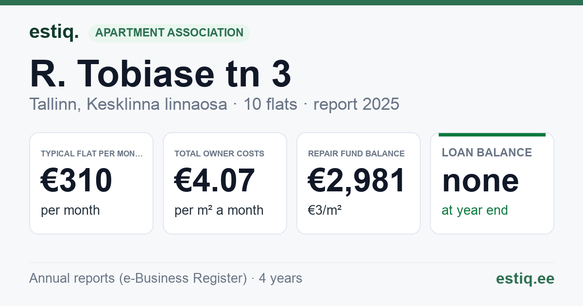Click the €310 value
The image size is (583, 306).
pos(77,180)
